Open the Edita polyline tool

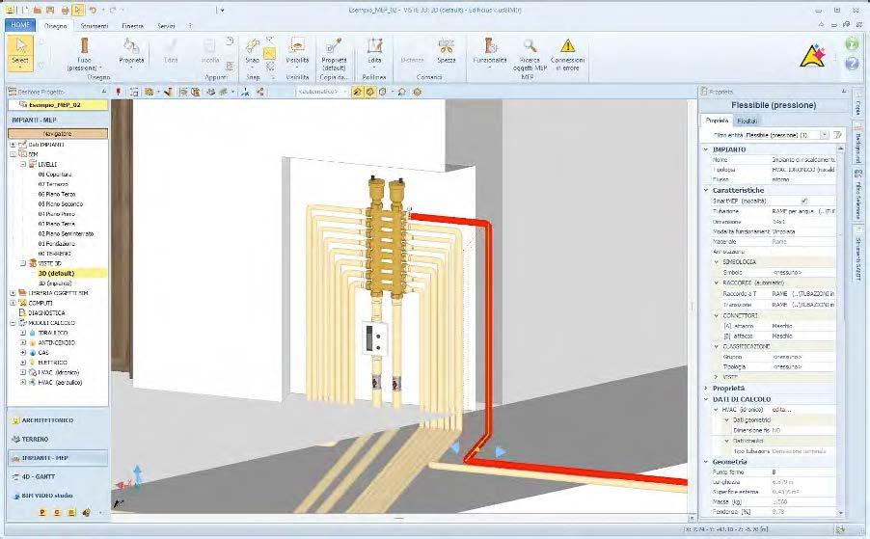click(374, 53)
